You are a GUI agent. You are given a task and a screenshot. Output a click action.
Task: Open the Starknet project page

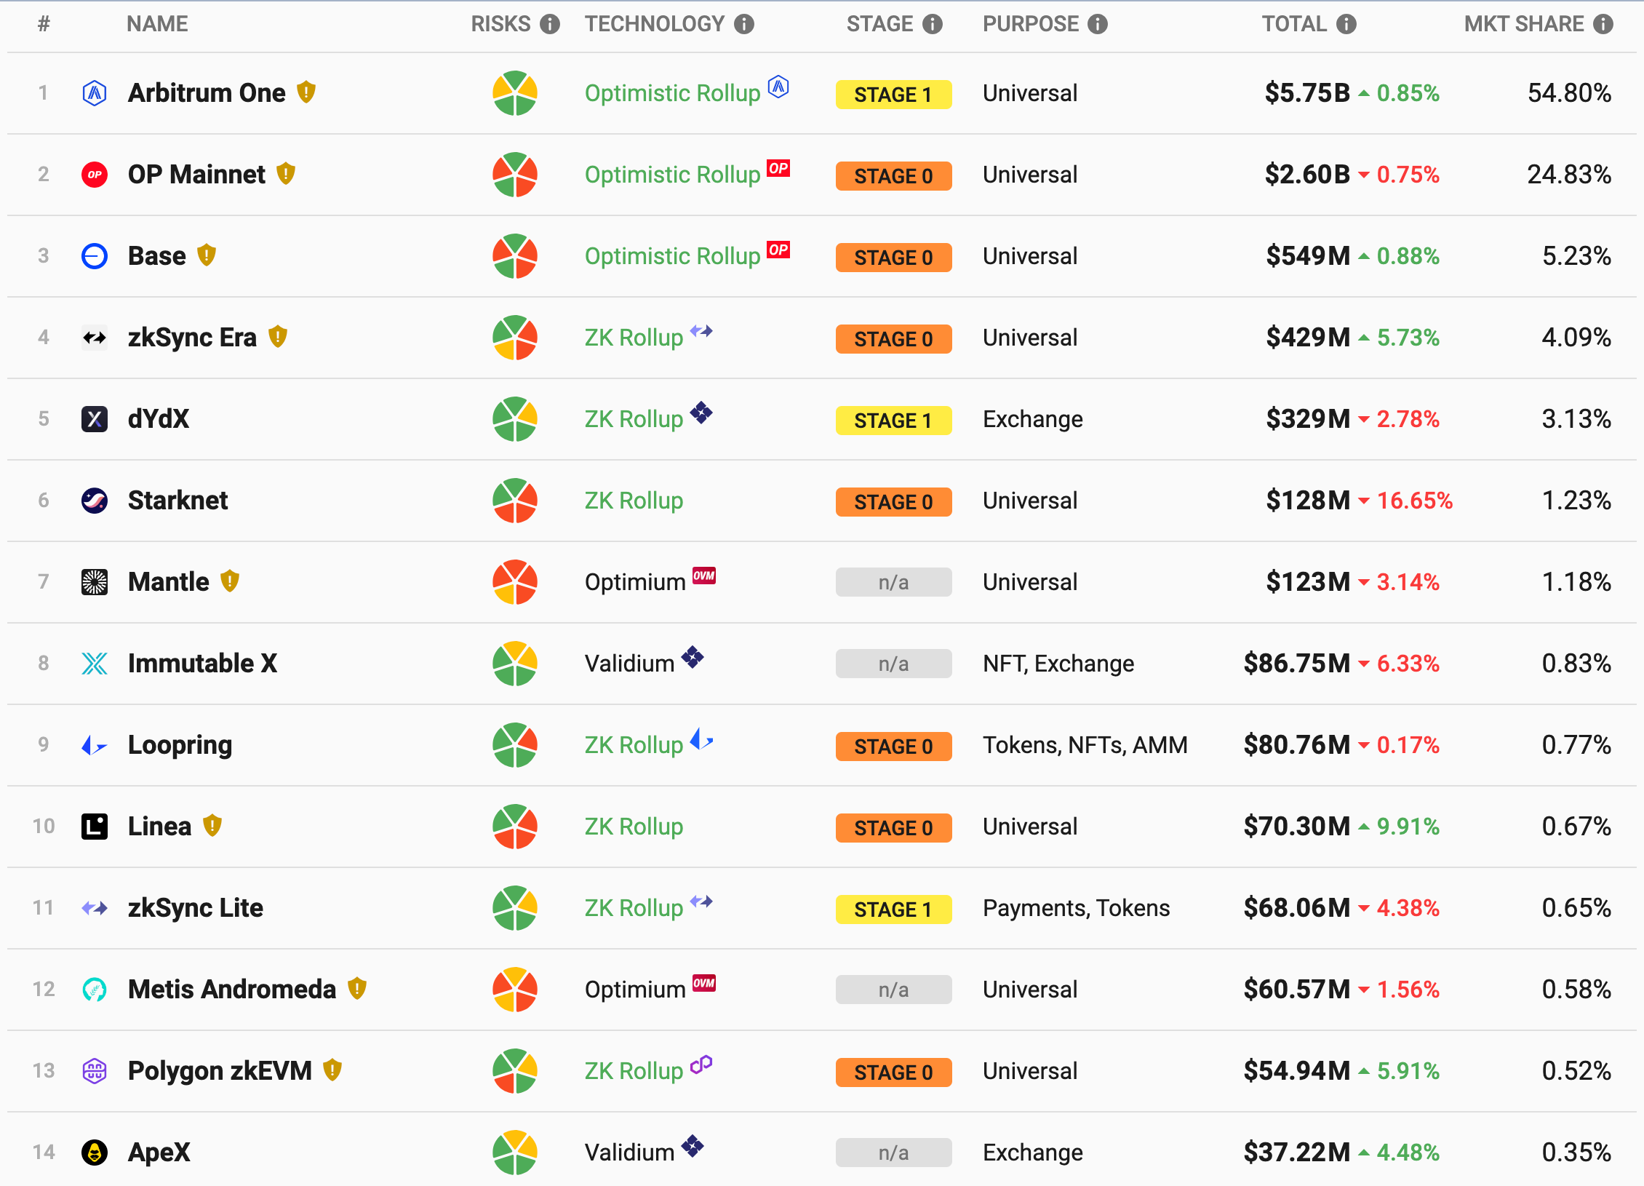pyautogui.click(x=177, y=501)
